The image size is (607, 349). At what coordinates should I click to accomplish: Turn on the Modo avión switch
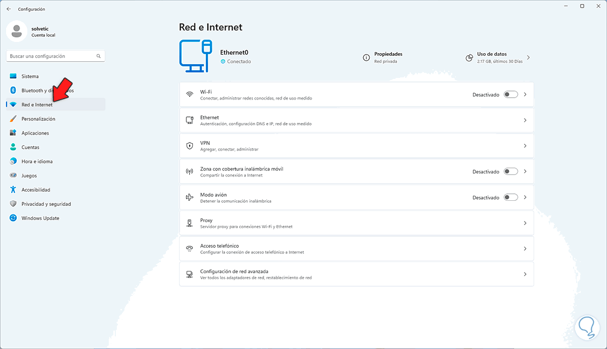[511, 197]
